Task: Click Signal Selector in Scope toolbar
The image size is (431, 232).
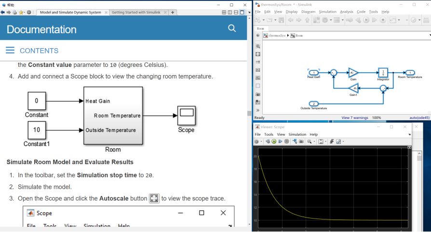Action: [x=295, y=142]
